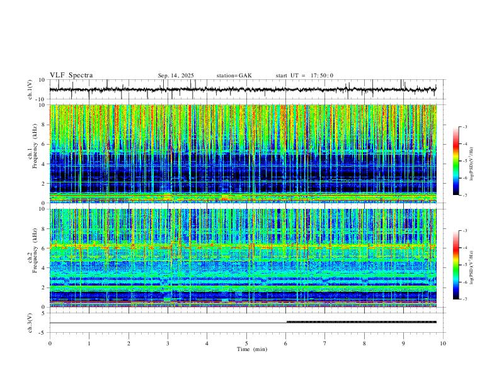Click the ch.1 voltage waveform trace
The width and height of the screenshot is (499, 385).
(243, 89)
